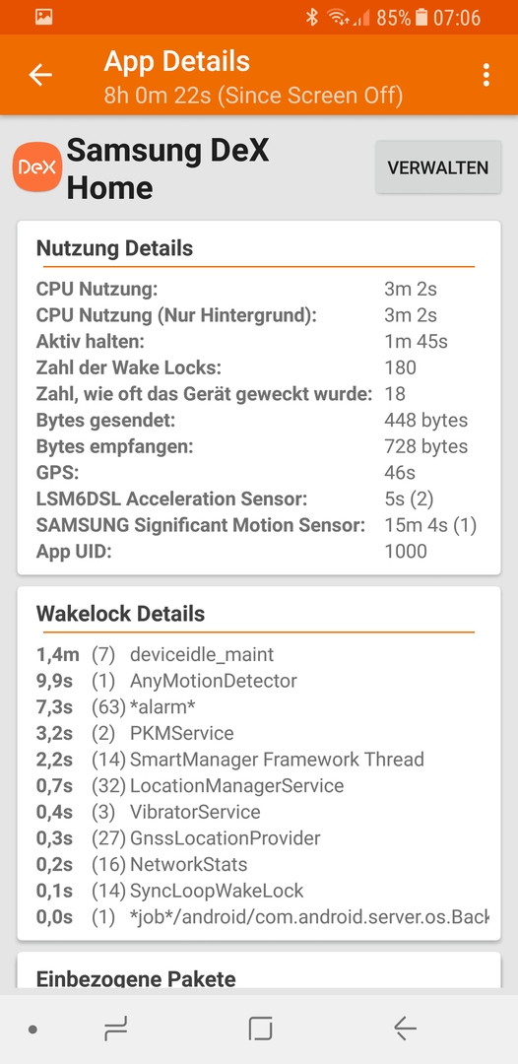
Task: Tap the back arrow in app header
Action: click(40, 75)
